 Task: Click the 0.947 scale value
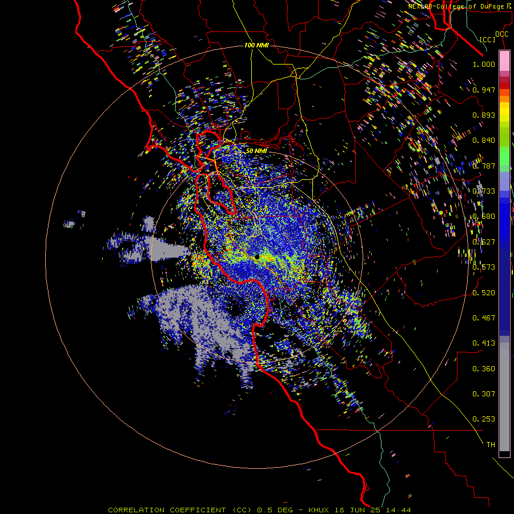pyautogui.click(x=484, y=90)
